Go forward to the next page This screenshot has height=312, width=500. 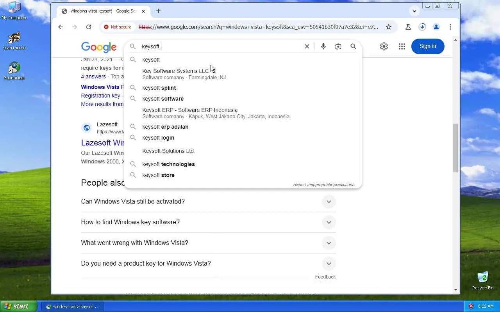click(x=75, y=27)
